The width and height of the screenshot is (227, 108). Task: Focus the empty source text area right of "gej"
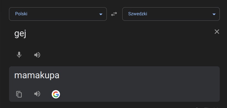tap(116, 34)
